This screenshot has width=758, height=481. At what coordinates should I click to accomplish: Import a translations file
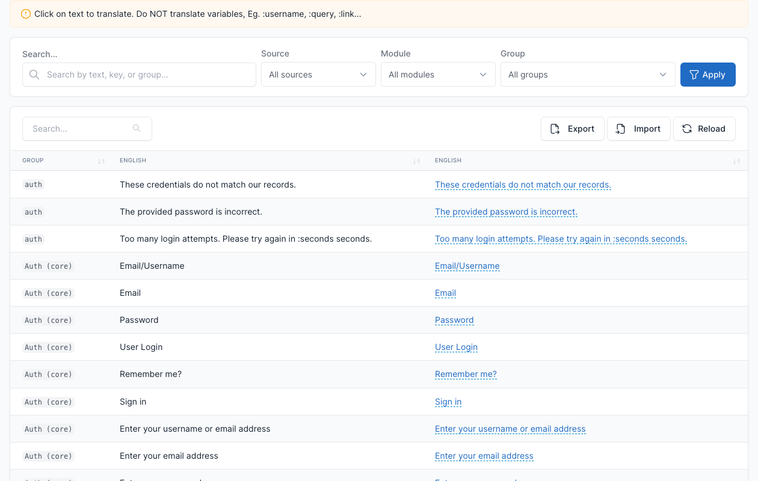pyautogui.click(x=639, y=129)
